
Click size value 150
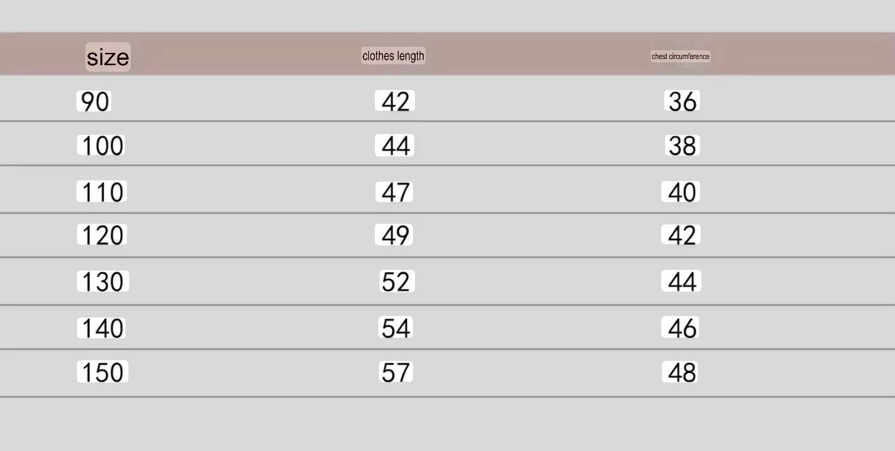coord(102,372)
